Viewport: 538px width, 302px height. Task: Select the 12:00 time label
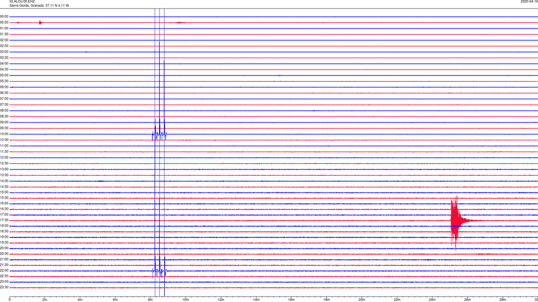pos(4,158)
